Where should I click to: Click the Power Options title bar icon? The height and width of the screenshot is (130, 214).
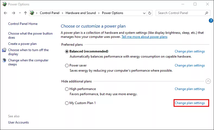4,4
